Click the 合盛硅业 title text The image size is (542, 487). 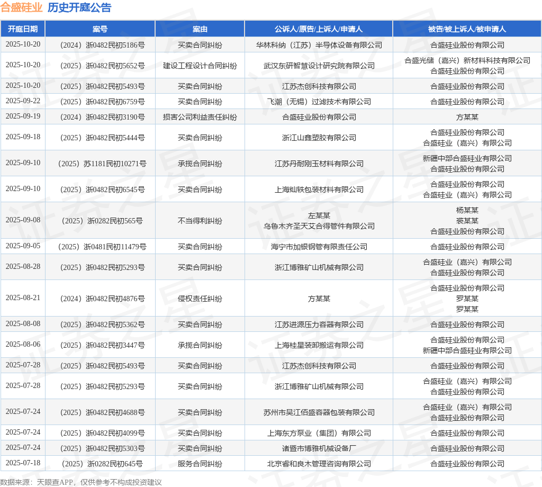pyautogui.click(x=21, y=7)
